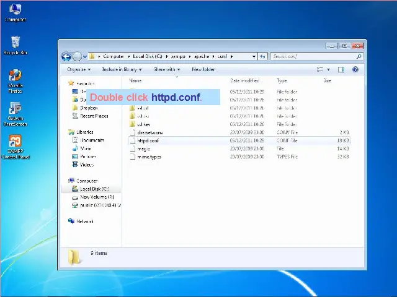Select XAMPP Control Panel desktop shortcut

pos(16,147)
